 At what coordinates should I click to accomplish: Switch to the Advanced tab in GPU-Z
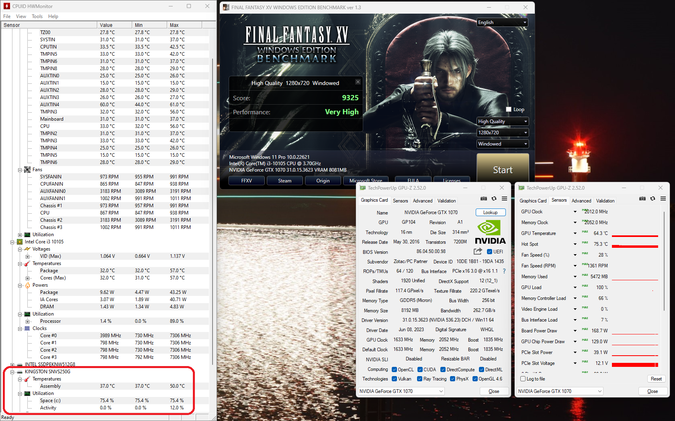[422, 200]
